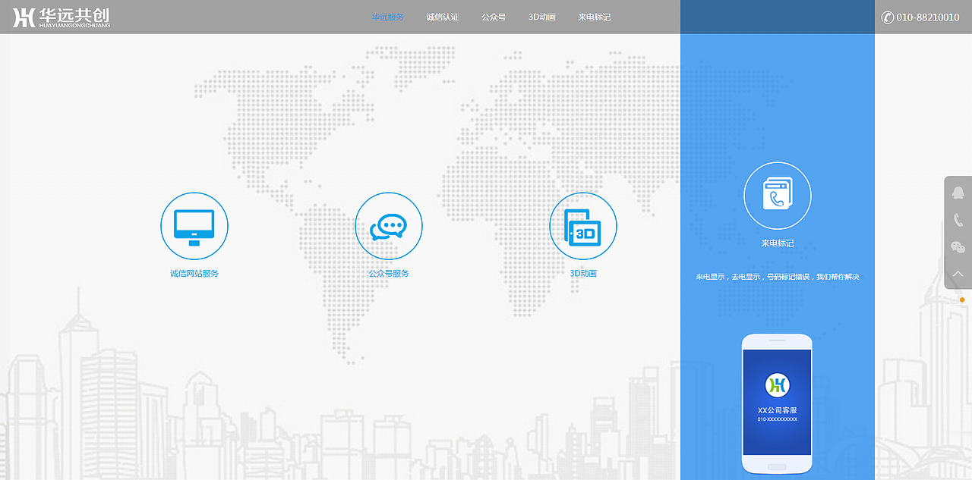972x480 pixels.
Task: Click the telephone icon in side widget
Action: pos(958,220)
